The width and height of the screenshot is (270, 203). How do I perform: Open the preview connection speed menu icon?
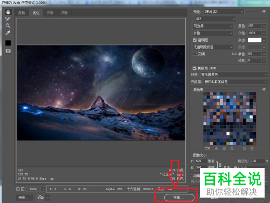(51, 179)
